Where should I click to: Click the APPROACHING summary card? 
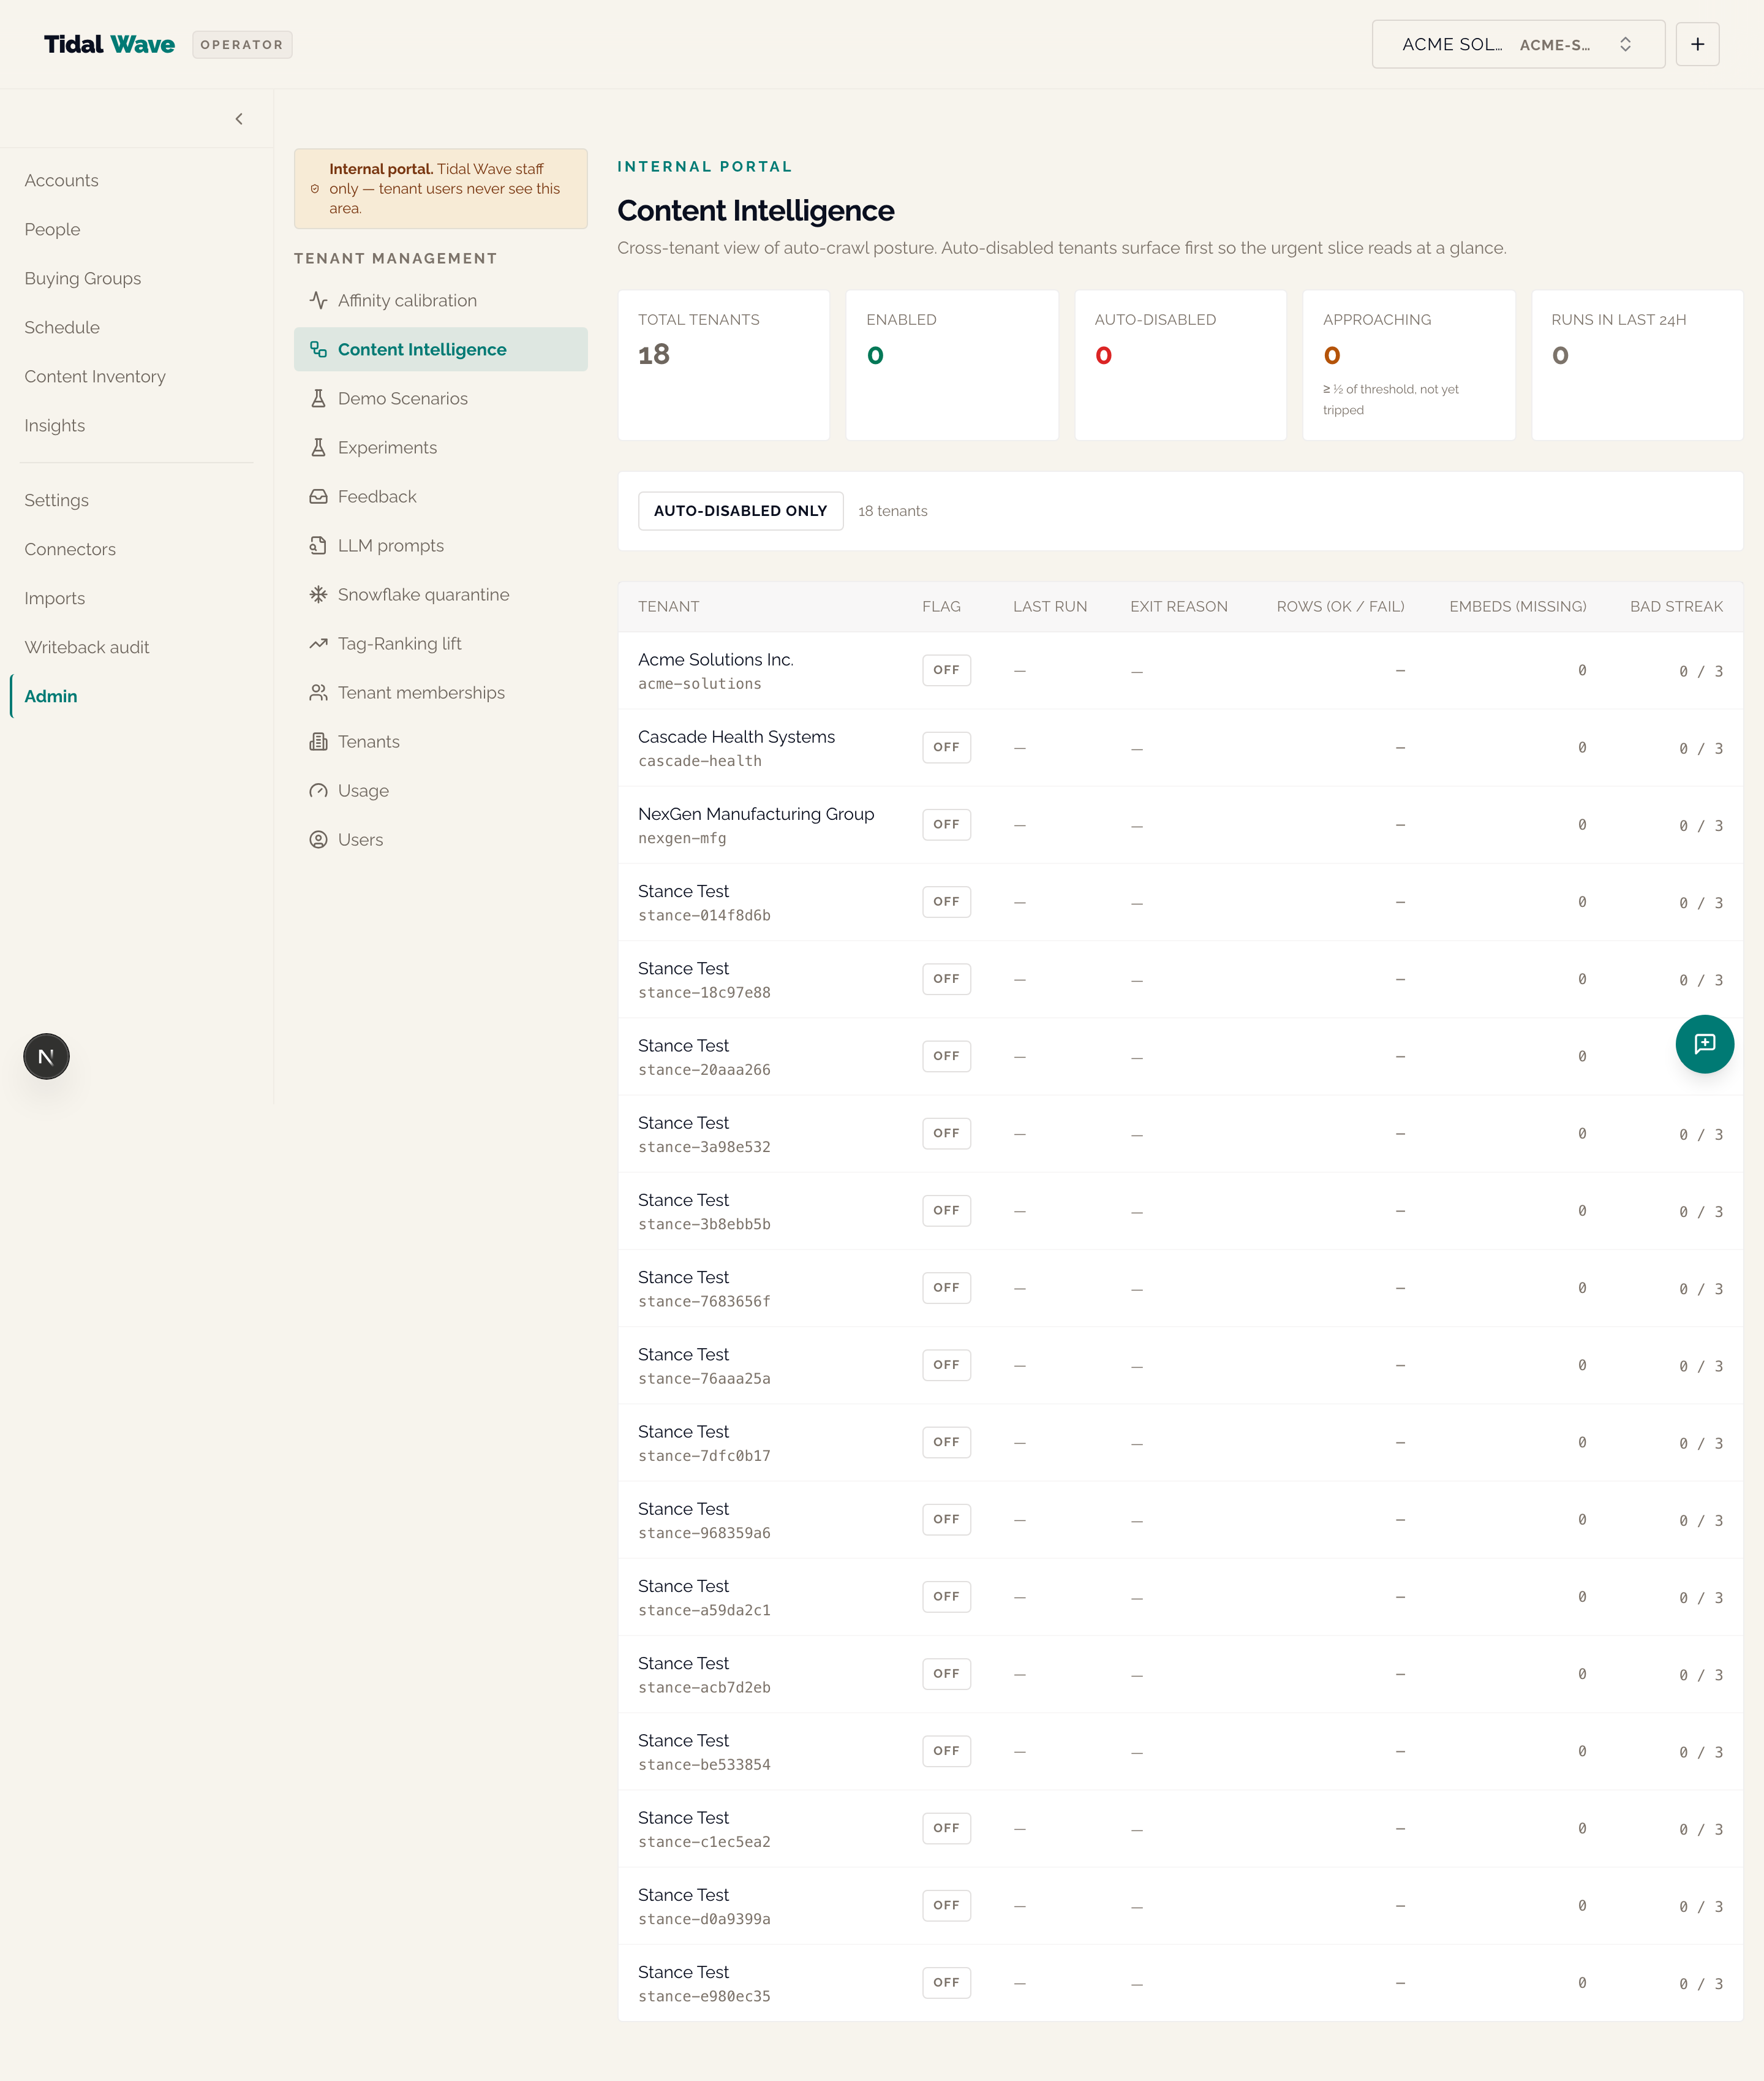tap(1408, 365)
